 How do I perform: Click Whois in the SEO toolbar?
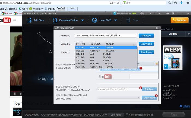click(23, 9)
